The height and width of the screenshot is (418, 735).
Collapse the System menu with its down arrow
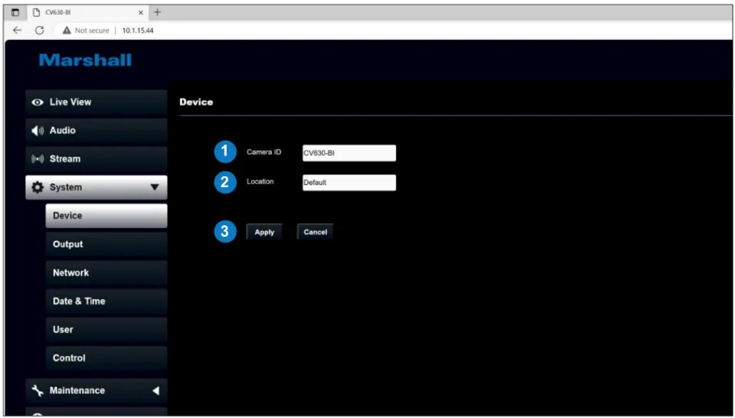tap(155, 188)
